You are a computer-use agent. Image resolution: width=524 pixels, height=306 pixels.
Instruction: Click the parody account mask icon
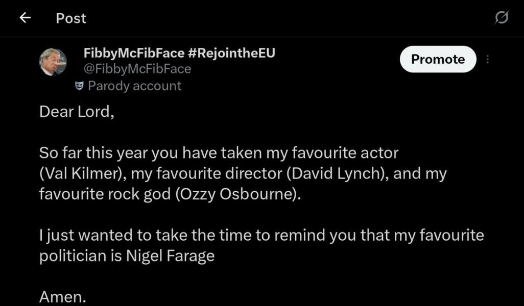(x=79, y=86)
